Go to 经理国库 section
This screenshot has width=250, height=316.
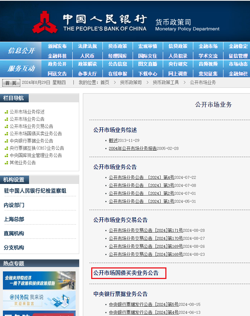point(118,56)
